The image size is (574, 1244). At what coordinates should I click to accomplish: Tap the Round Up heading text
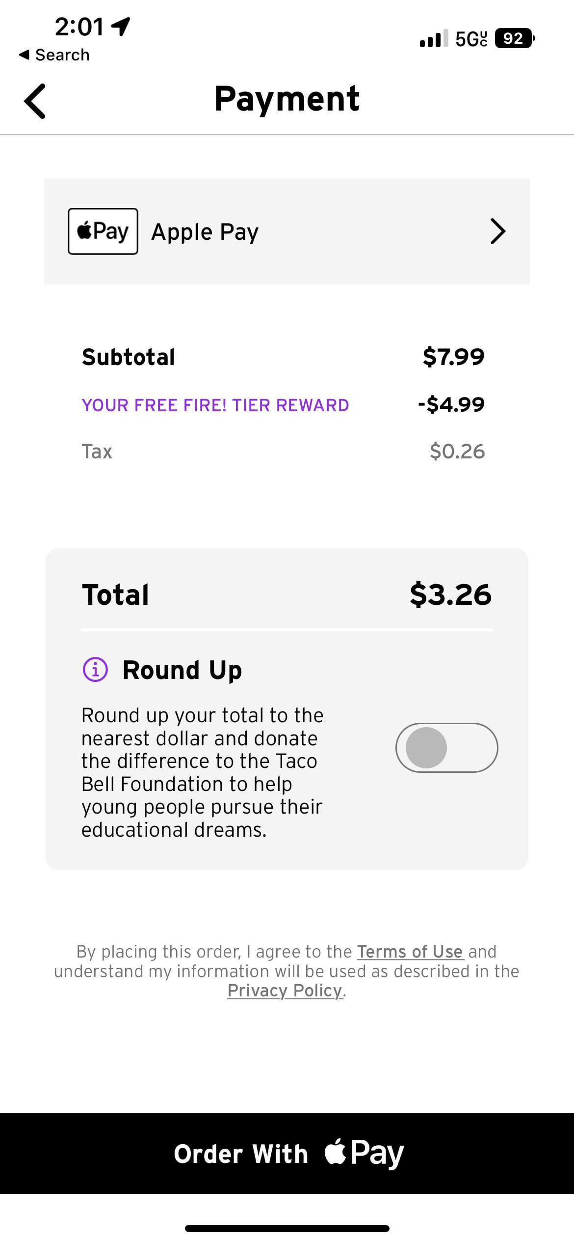182,670
